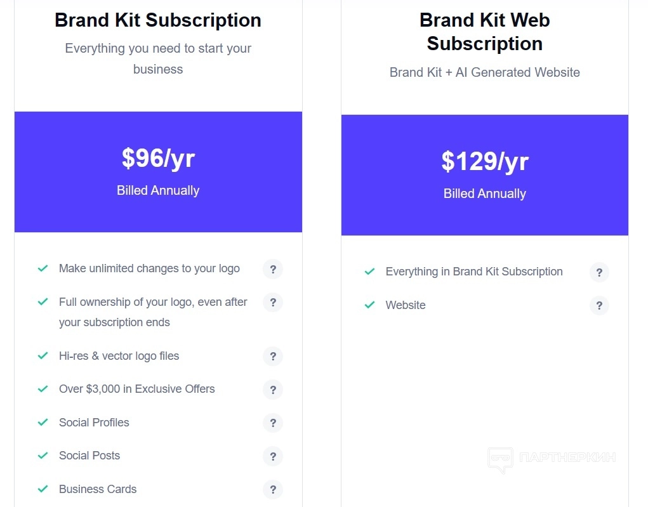Viewport: 648px width, 507px height.
Task: Show help tooltip for Social Profiles
Action: [273, 423]
